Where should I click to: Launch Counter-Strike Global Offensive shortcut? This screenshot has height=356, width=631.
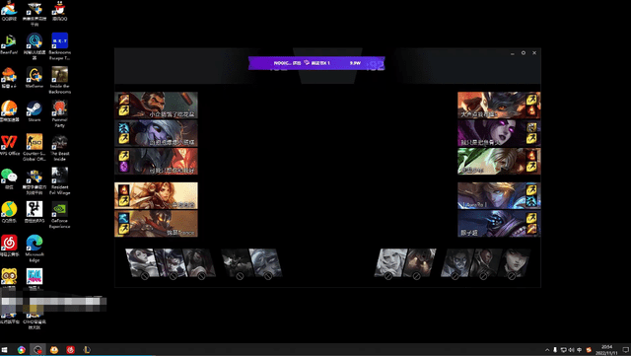pyautogui.click(x=35, y=147)
